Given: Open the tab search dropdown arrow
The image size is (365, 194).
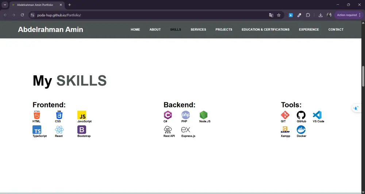Looking at the screenshot, I should click(5, 5).
